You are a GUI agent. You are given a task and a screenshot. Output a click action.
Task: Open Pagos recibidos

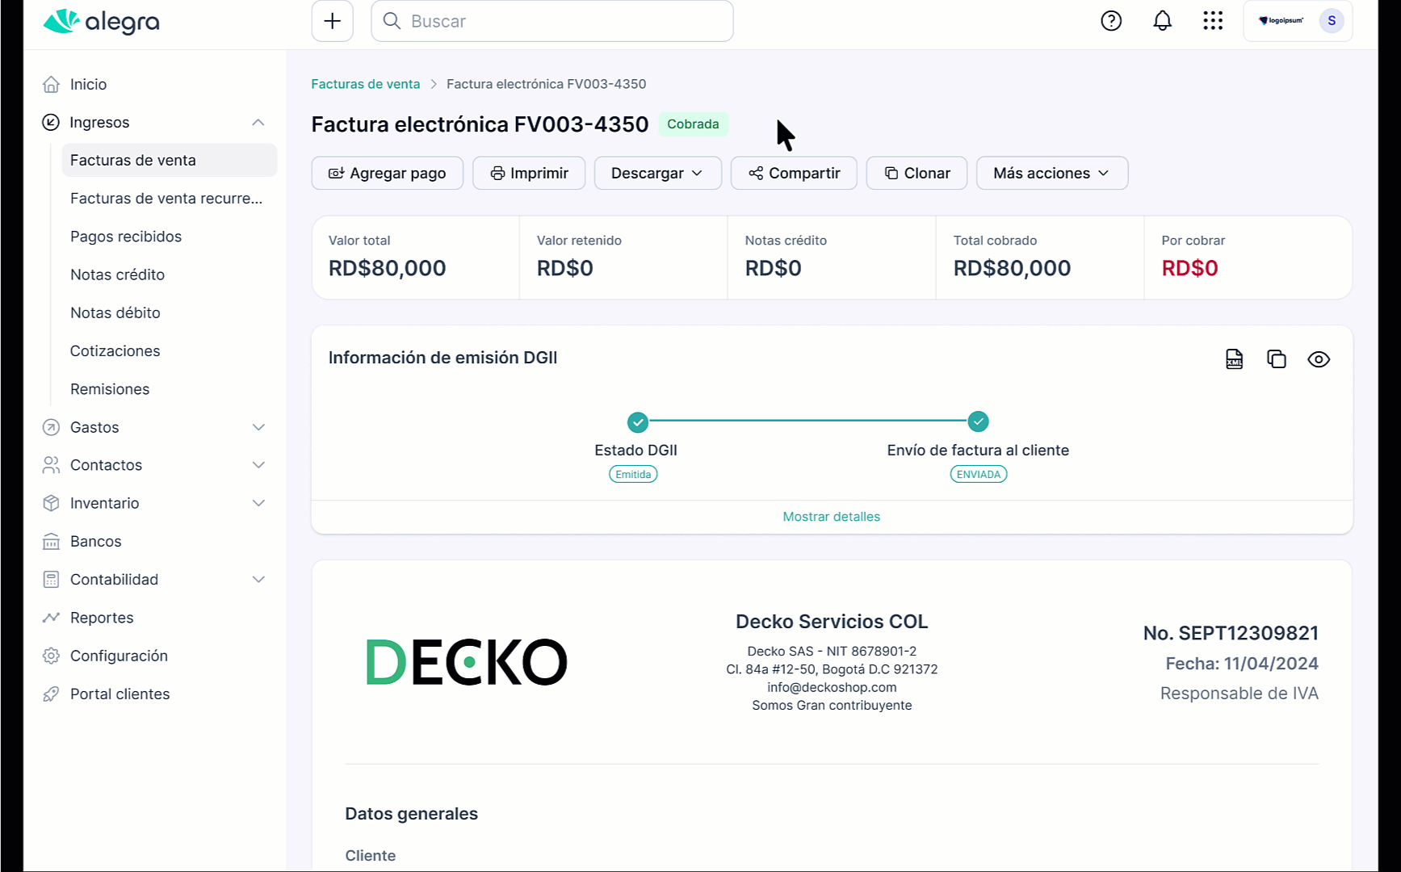(126, 237)
